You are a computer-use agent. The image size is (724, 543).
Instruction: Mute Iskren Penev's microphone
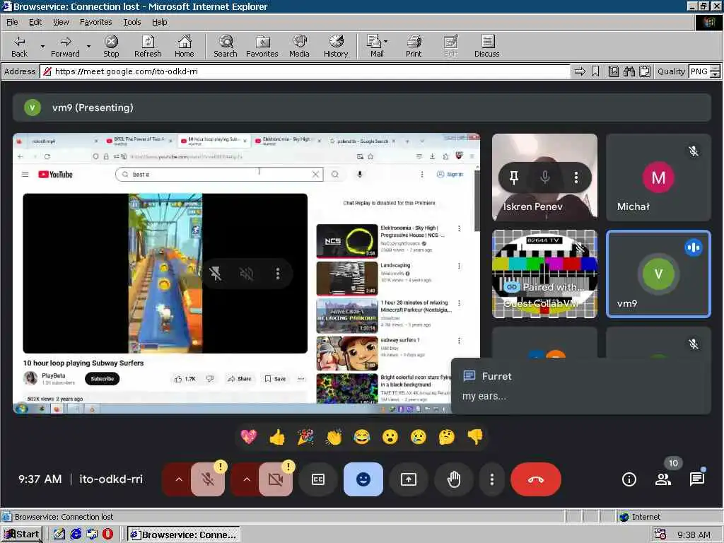[x=545, y=177]
